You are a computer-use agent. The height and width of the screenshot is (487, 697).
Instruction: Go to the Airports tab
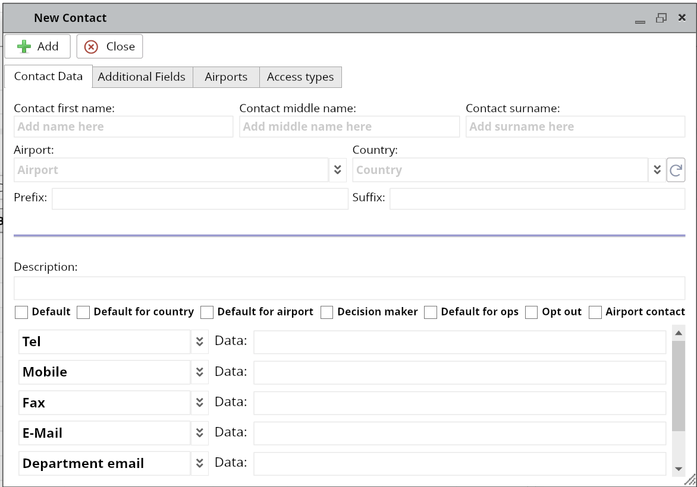[226, 77]
